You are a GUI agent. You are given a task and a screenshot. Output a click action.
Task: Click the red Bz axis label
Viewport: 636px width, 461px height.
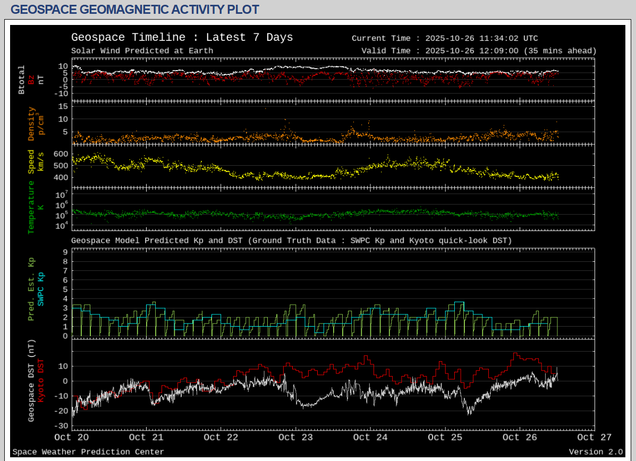[31, 80]
